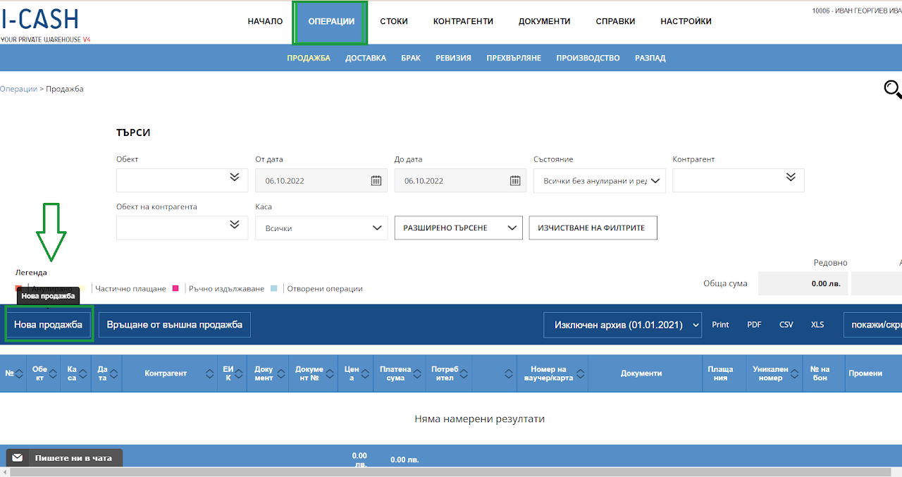
Task: Click sort arrows beside the Каса column header
Action: click(85, 373)
